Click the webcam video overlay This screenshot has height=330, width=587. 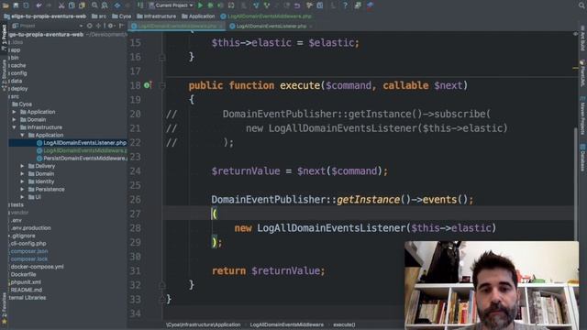(492, 285)
